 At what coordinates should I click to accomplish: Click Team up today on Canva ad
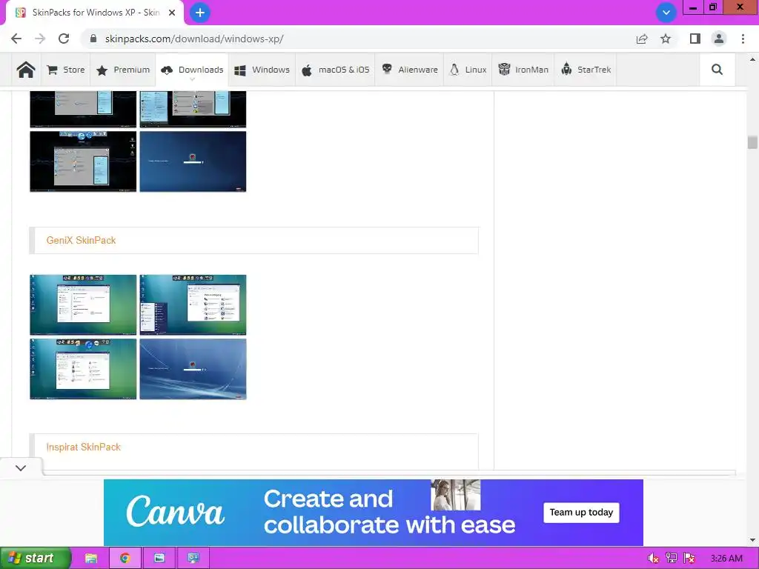581,513
